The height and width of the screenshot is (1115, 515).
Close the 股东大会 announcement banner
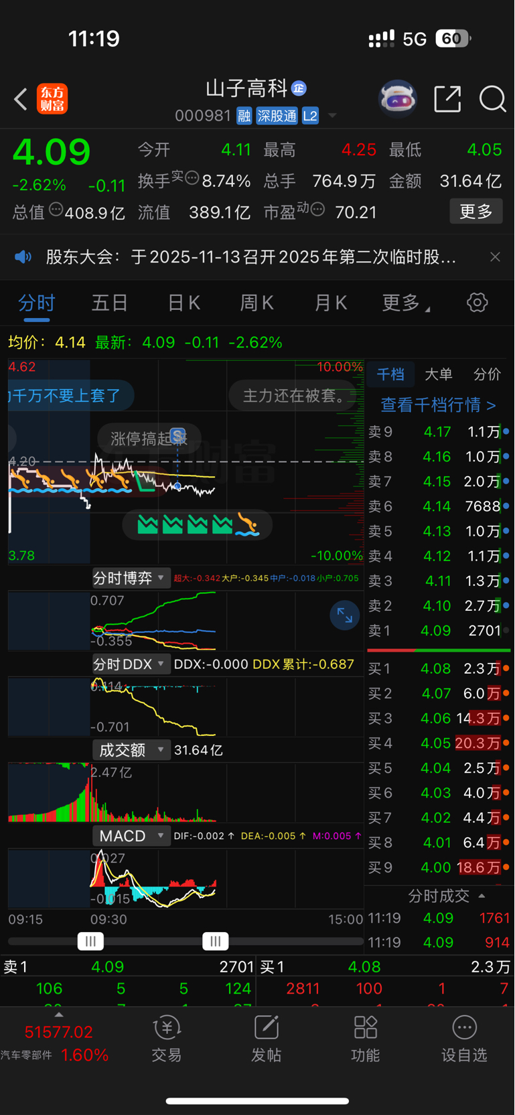(x=495, y=257)
